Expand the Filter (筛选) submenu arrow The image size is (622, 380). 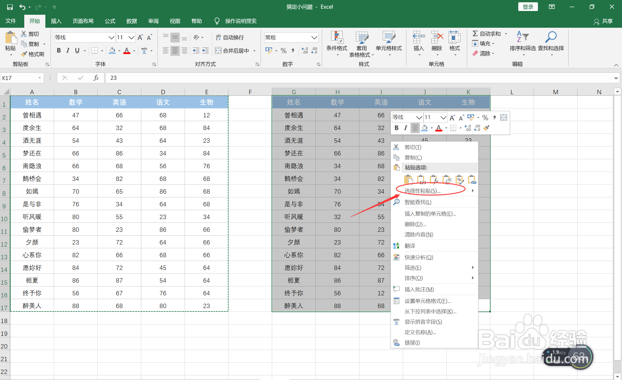(x=473, y=268)
